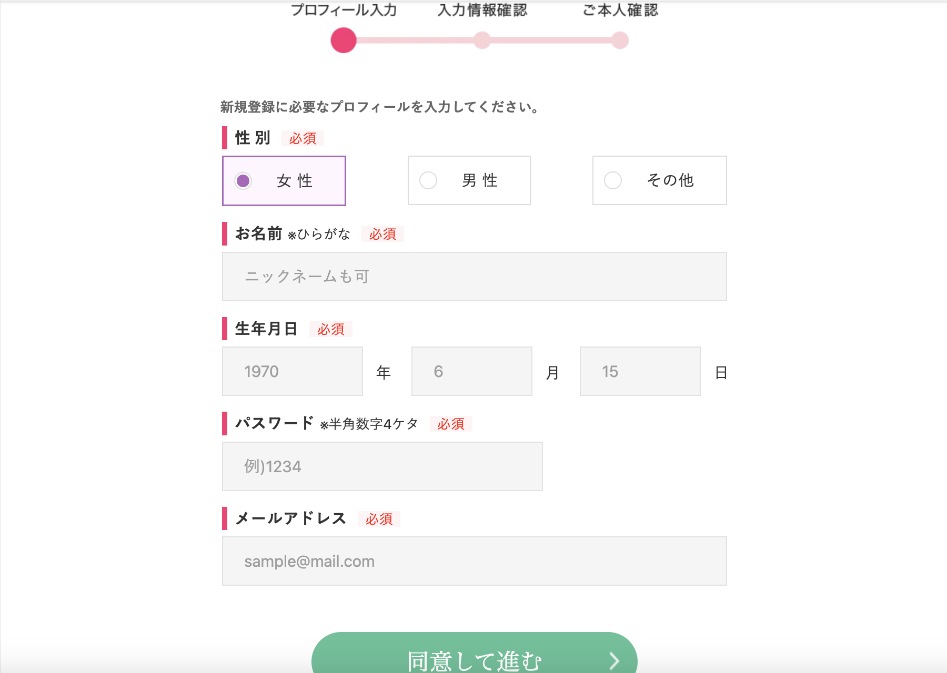
Task: Click the 必須 badge beside メールアドレス
Action: [x=379, y=519]
